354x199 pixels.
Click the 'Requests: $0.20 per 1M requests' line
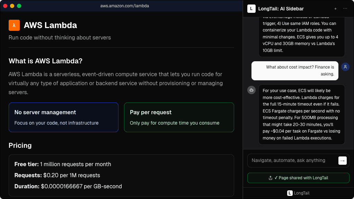(57, 175)
